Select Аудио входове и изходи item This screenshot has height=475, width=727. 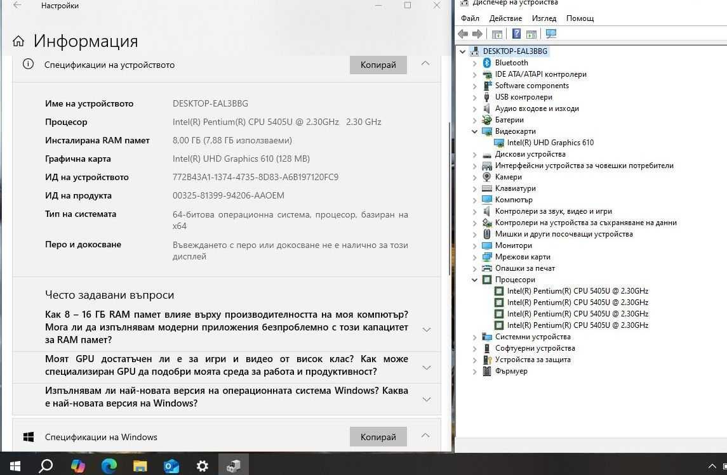537,108
